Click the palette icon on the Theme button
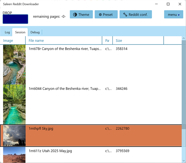 [x=75, y=14]
